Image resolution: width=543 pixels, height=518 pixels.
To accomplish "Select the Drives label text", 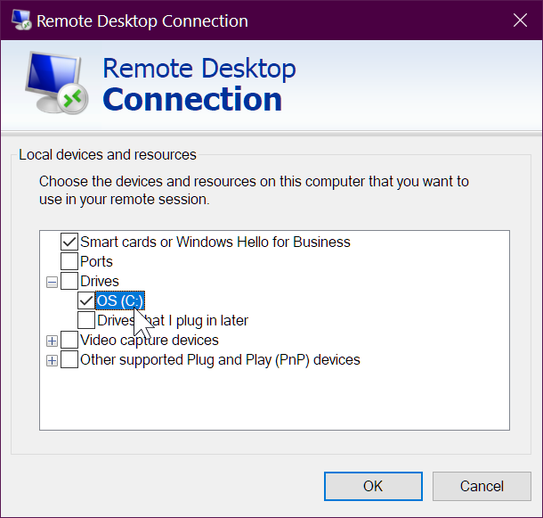I will pos(100,281).
